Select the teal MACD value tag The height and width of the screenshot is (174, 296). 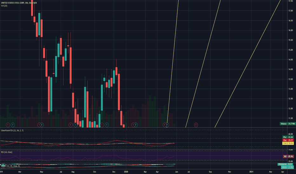coord(287,167)
